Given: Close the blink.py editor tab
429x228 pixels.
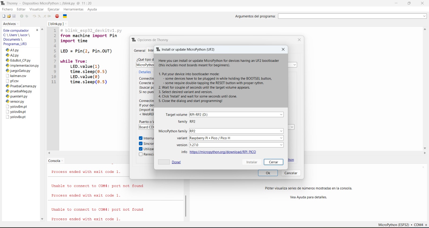Looking at the screenshot, I should click(66, 24).
